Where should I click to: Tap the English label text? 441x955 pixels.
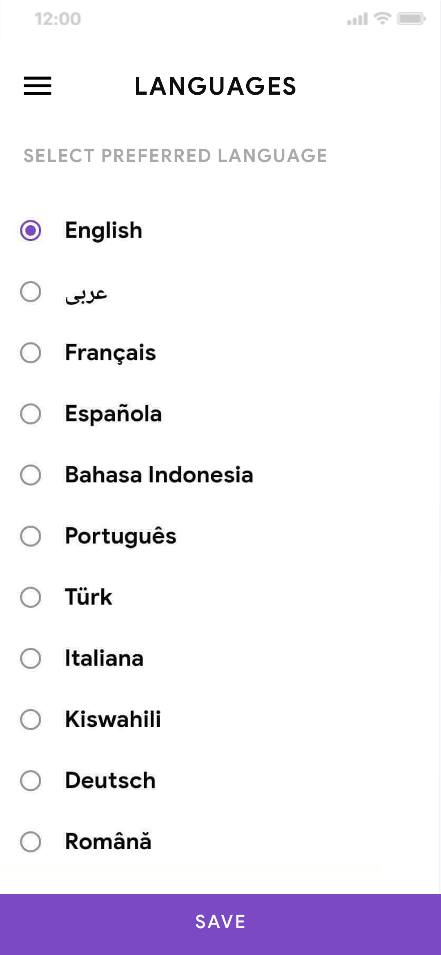103,231
